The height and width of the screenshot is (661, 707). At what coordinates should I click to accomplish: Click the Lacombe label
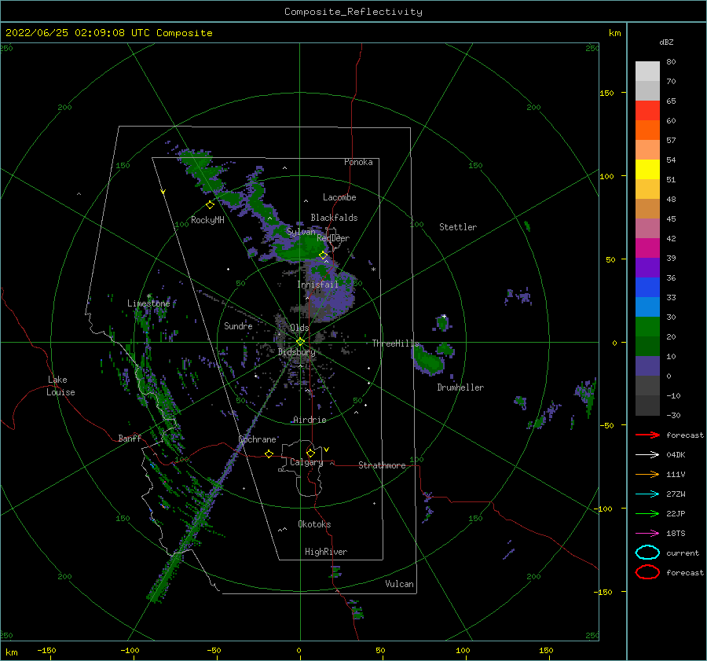coord(339,197)
